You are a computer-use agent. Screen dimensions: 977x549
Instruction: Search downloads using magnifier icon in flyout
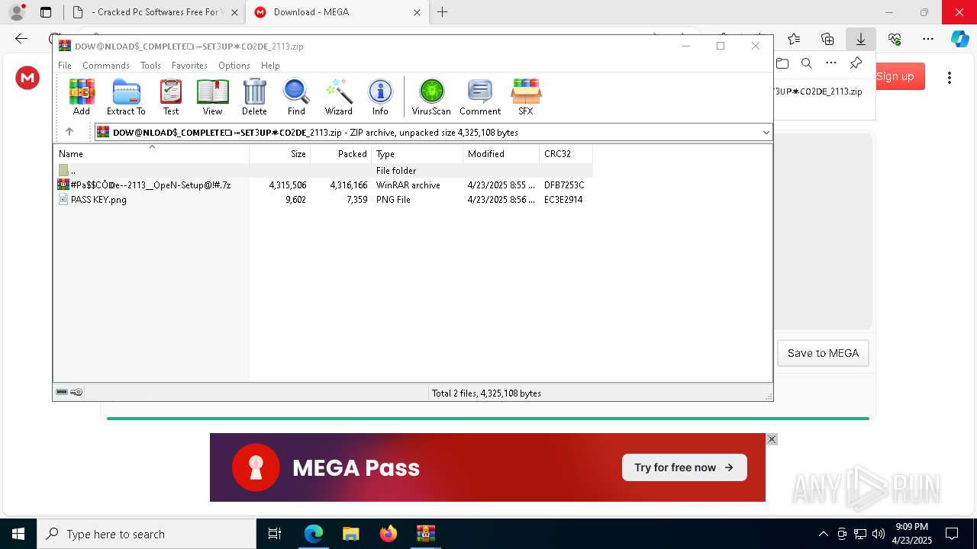(x=807, y=63)
